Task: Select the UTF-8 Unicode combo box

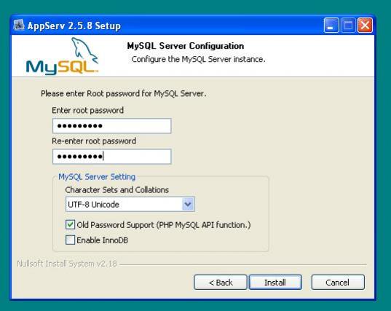Action: click(130, 204)
